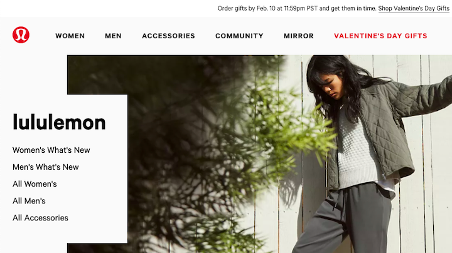Click the order-by Feb. 10 banner message
The height and width of the screenshot is (253, 452).
coord(297,9)
